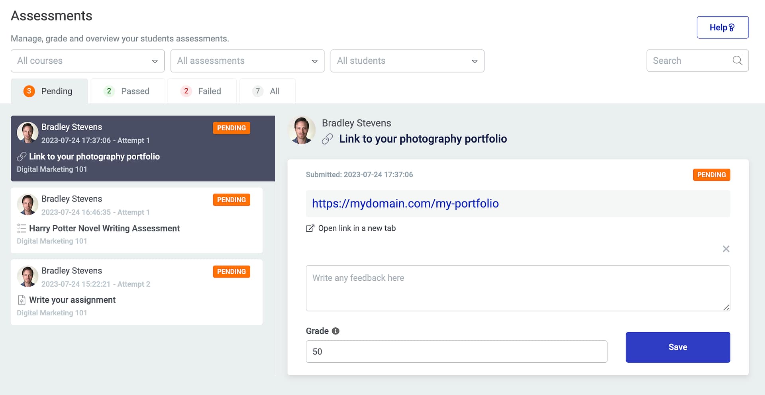Click the file icon beside Write your assignment
This screenshot has width=765, height=395.
(x=22, y=300)
